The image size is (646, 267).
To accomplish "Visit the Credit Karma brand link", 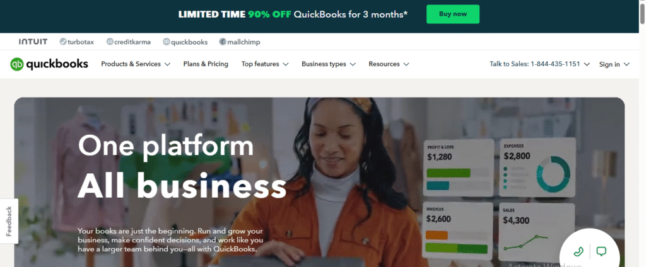I will click(129, 42).
